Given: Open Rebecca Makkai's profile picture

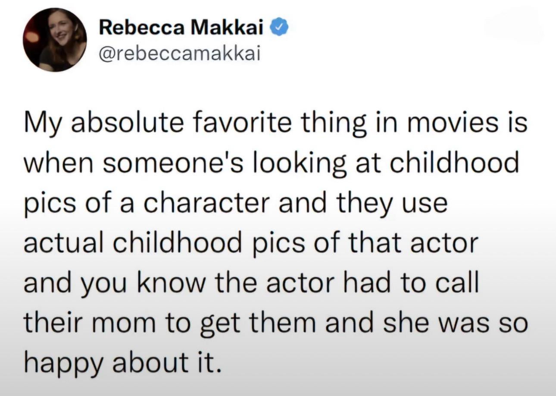Looking at the screenshot, I should pyautogui.click(x=55, y=40).
